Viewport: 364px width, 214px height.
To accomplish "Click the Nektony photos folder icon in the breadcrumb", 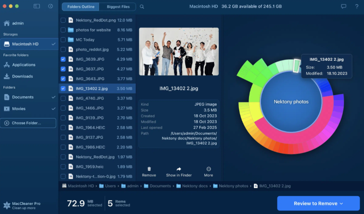I will click(x=215, y=186).
